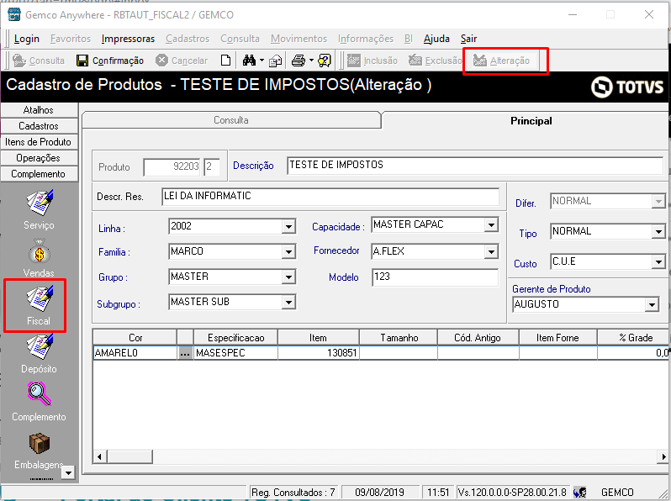Image resolution: width=671 pixels, height=501 pixels.
Task: Expand the Gerente de Produto dropdown
Action: click(652, 304)
